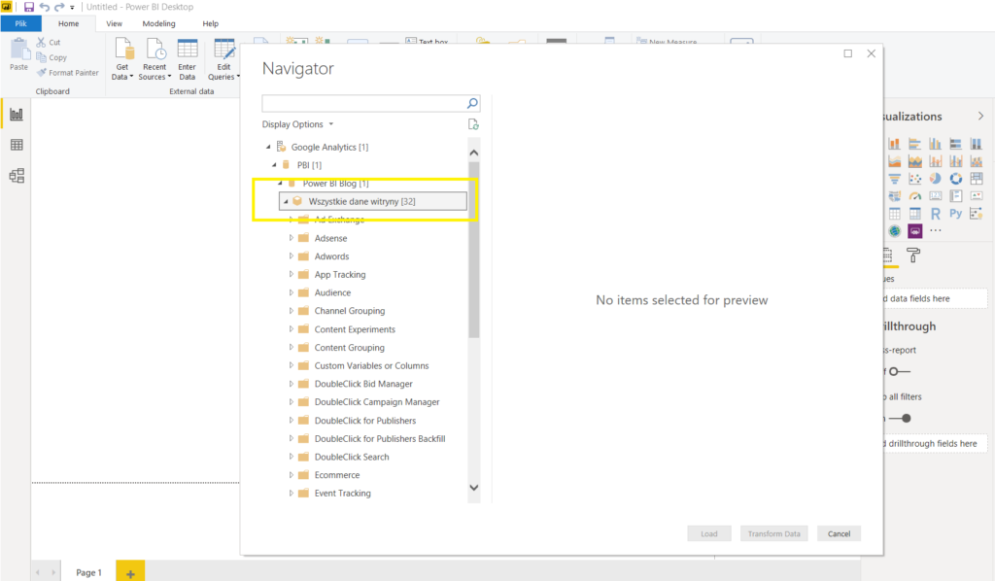The height and width of the screenshot is (581, 995).
Task: Save the report using the floppy disk icon
Action: click(x=28, y=7)
